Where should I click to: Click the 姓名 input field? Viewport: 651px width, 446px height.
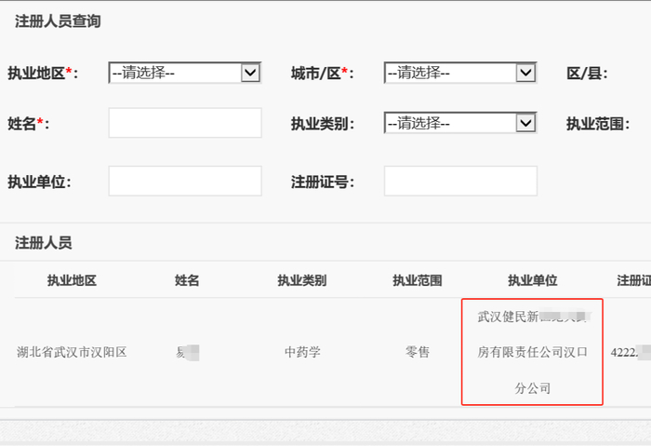coord(185,123)
